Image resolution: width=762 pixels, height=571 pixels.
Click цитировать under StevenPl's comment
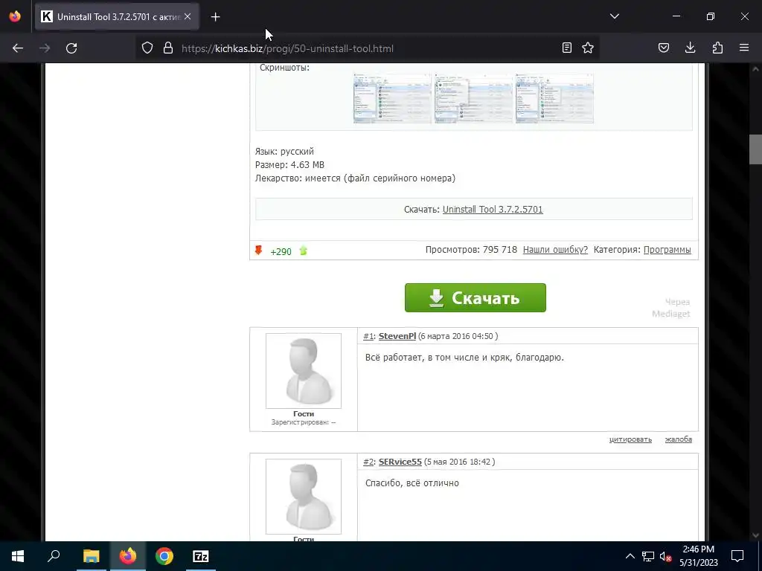click(x=630, y=439)
